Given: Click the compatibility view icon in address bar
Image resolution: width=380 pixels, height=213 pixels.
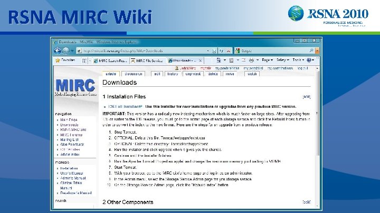Looking at the screenshot, I should [x=214, y=50].
